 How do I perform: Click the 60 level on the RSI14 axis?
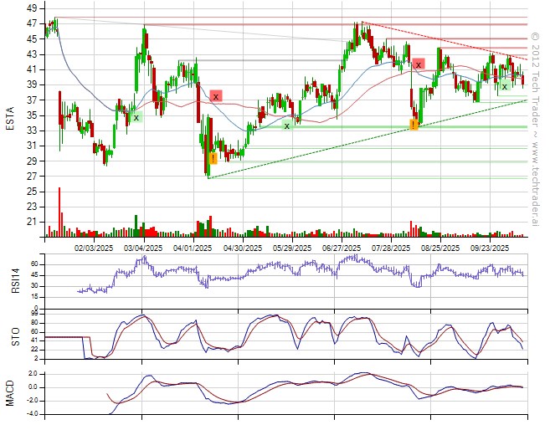coord(33,264)
